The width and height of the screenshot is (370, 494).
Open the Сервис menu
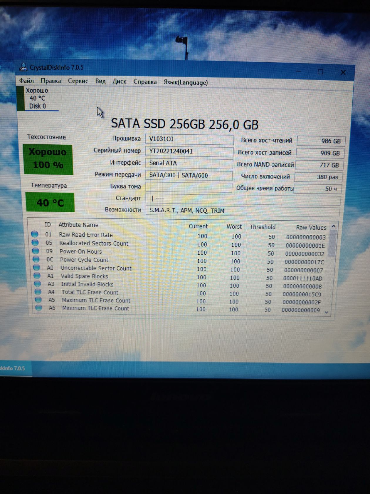(x=78, y=81)
